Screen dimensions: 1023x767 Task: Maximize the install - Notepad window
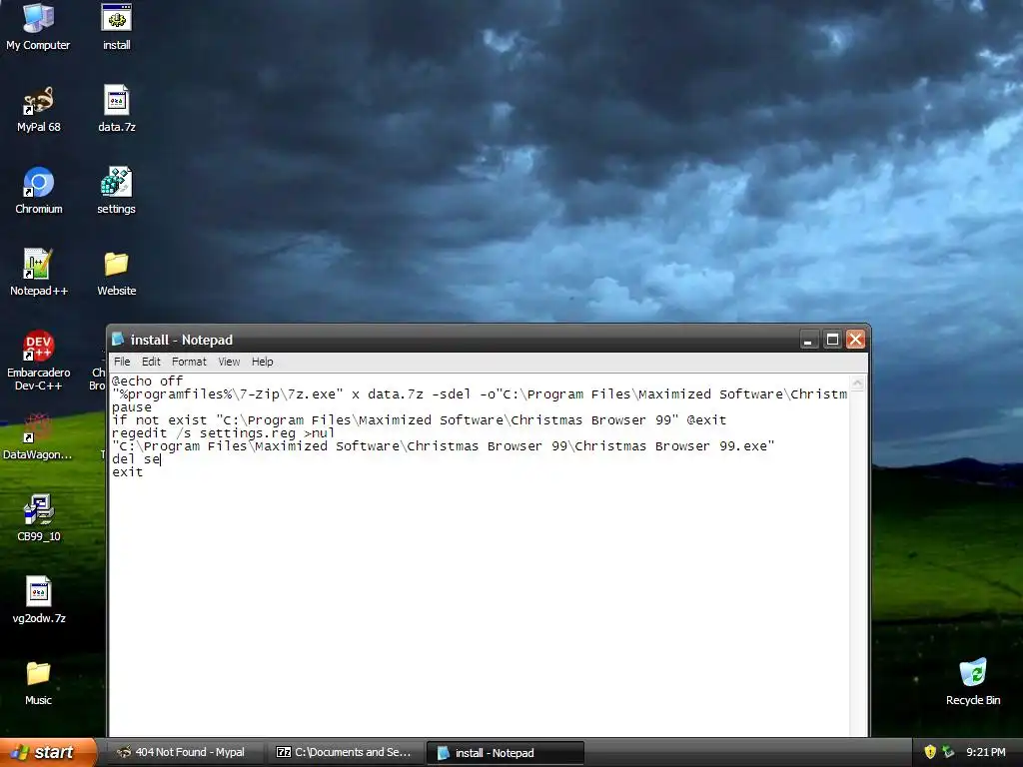click(x=832, y=340)
